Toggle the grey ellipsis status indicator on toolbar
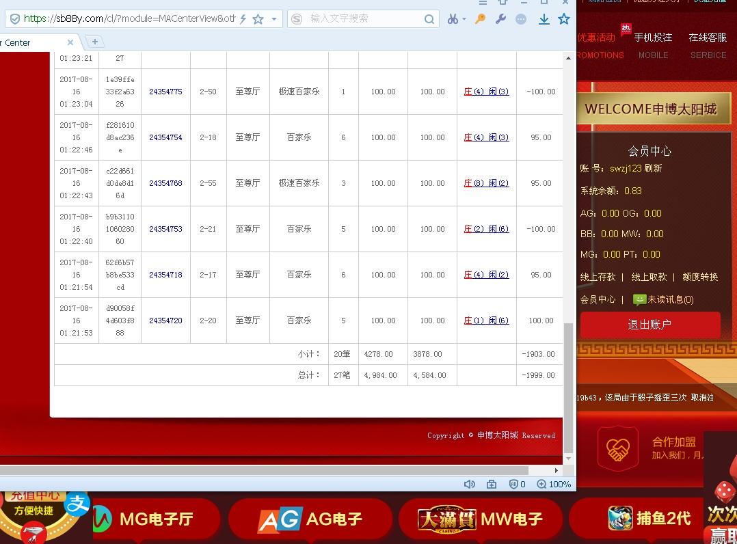 521,18
